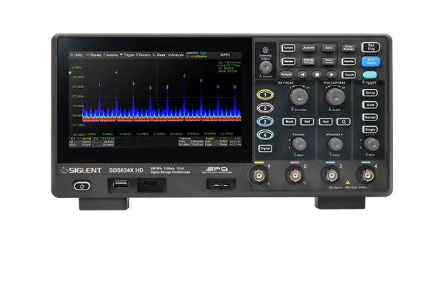Tap the Intensity Adjust knob

(266, 67)
